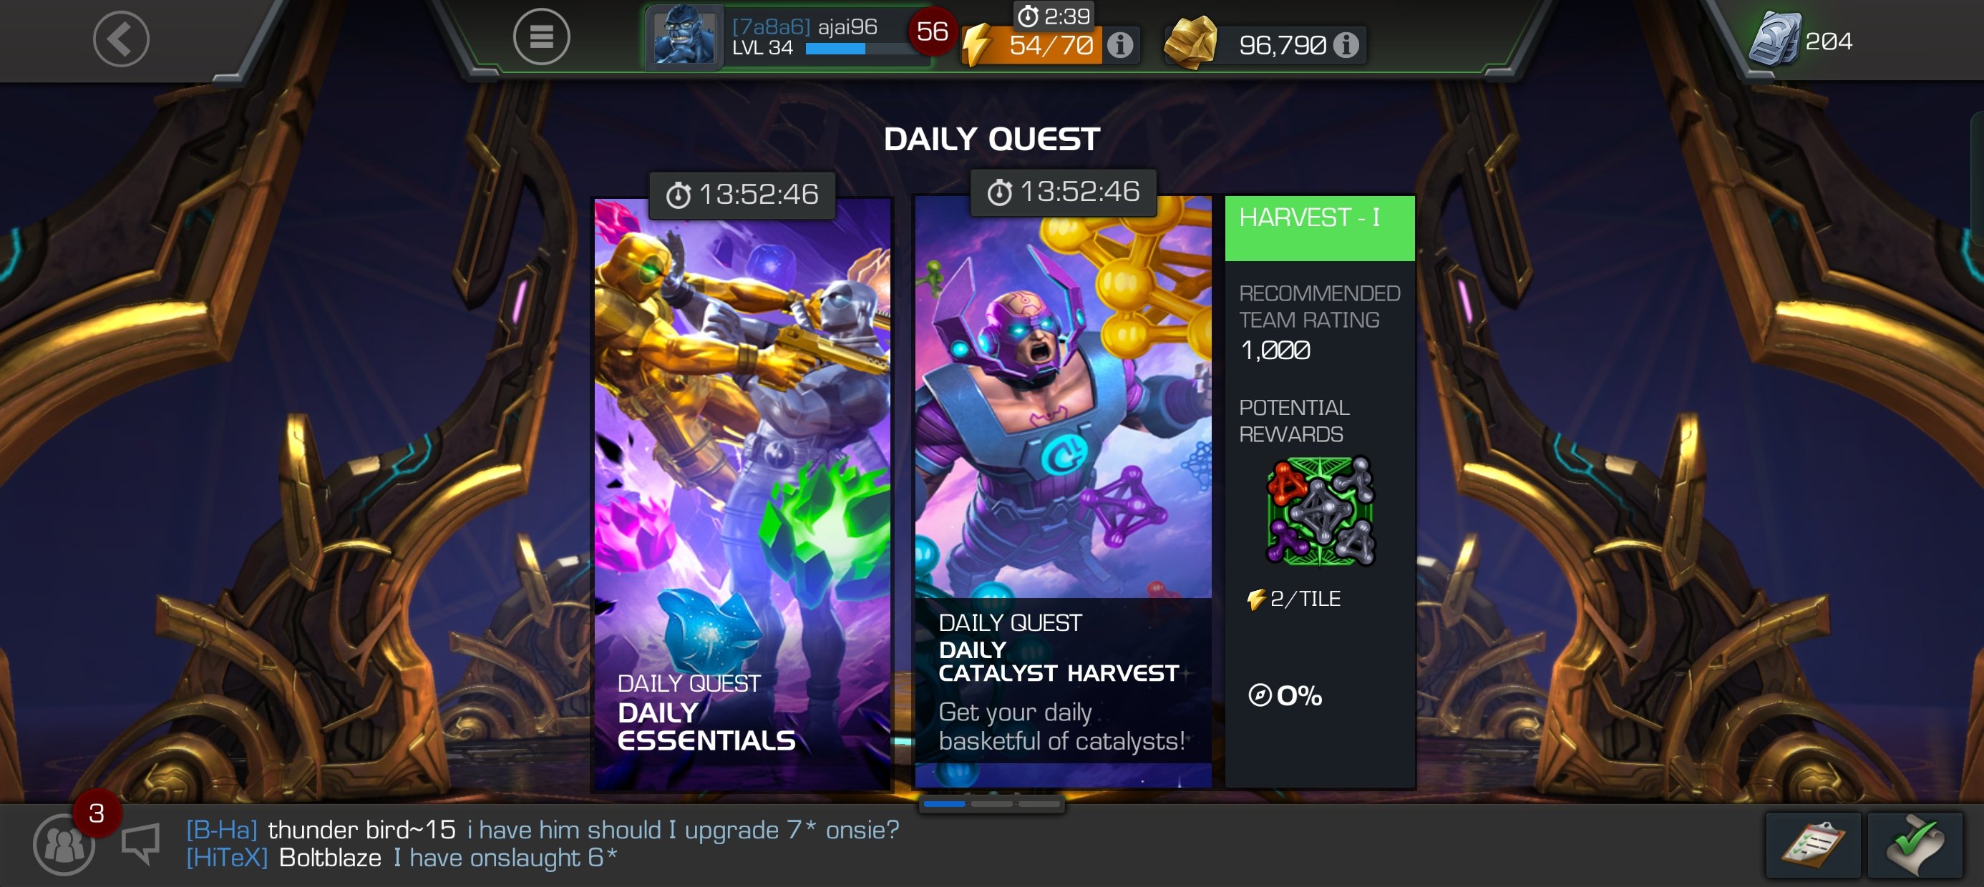The height and width of the screenshot is (887, 1984).
Task: Tap the player avatar portrait
Action: (x=683, y=37)
